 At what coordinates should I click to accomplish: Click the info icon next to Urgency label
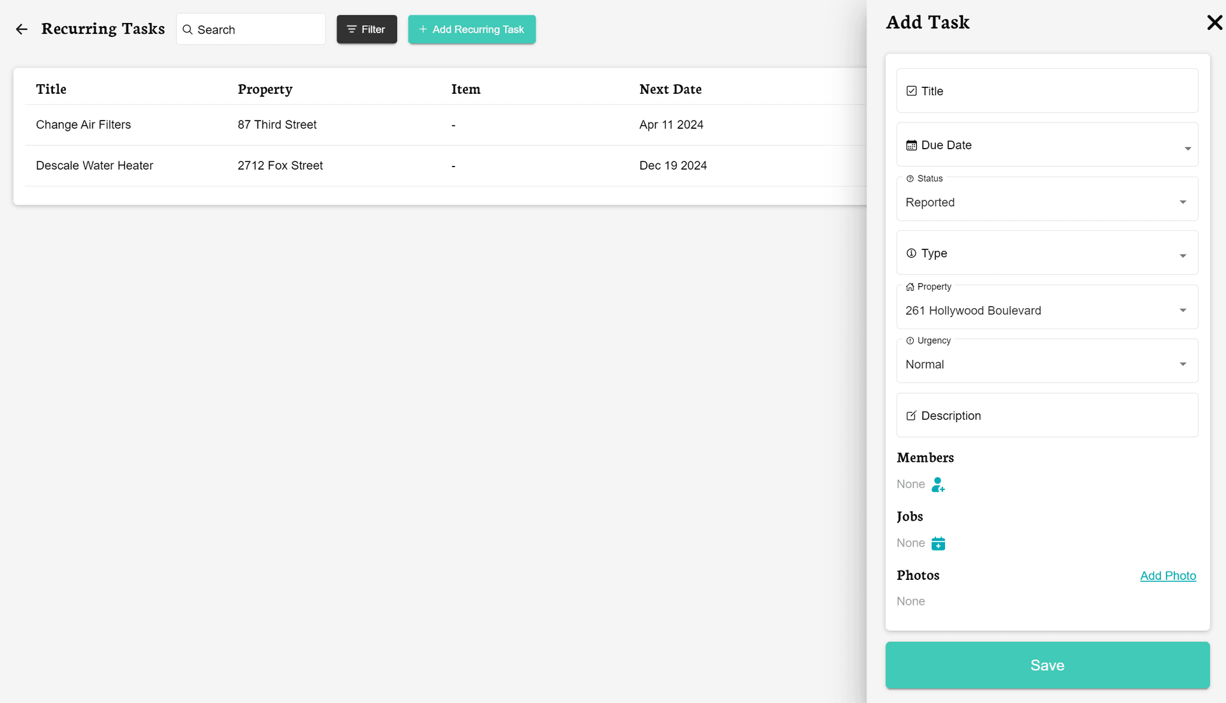point(910,340)
